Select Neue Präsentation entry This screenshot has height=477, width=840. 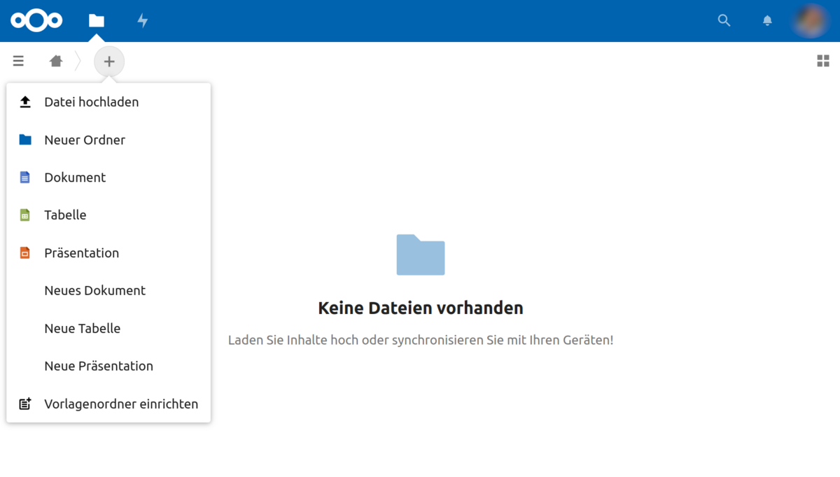[98, 366]
